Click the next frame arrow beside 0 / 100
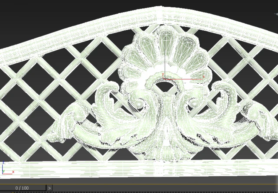This screenshot has height=193, width=278. (x=50, y=188)
